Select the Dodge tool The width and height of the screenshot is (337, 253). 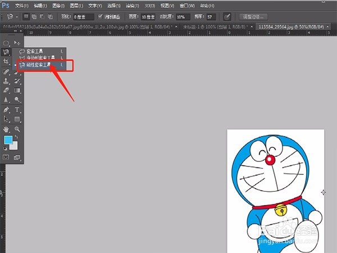(17, 100)
